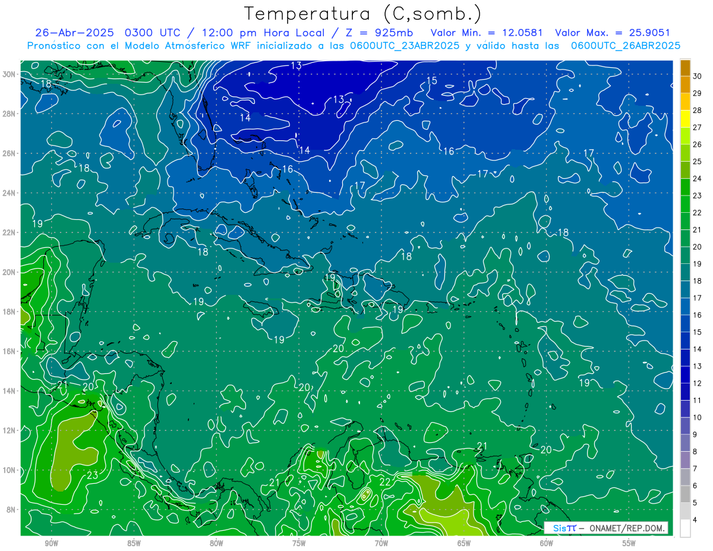Click the '24N' latitude axis label

pyautogui.click(x=9, y=193)
